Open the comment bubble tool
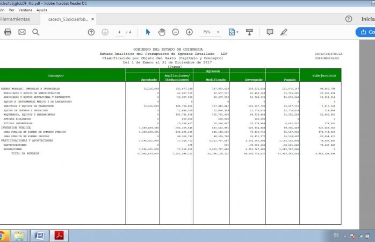This screenshot has width=375, height=242. pos(270,32)
